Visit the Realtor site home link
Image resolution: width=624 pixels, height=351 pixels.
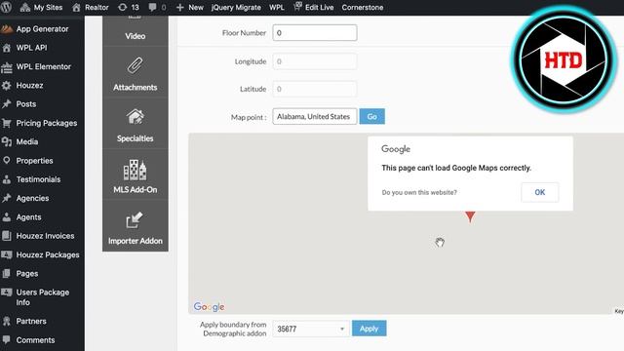[x=91, y=7]
